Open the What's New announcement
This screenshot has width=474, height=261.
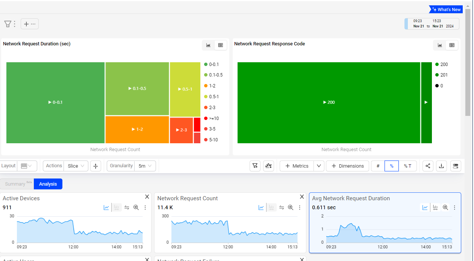point(446,9)
